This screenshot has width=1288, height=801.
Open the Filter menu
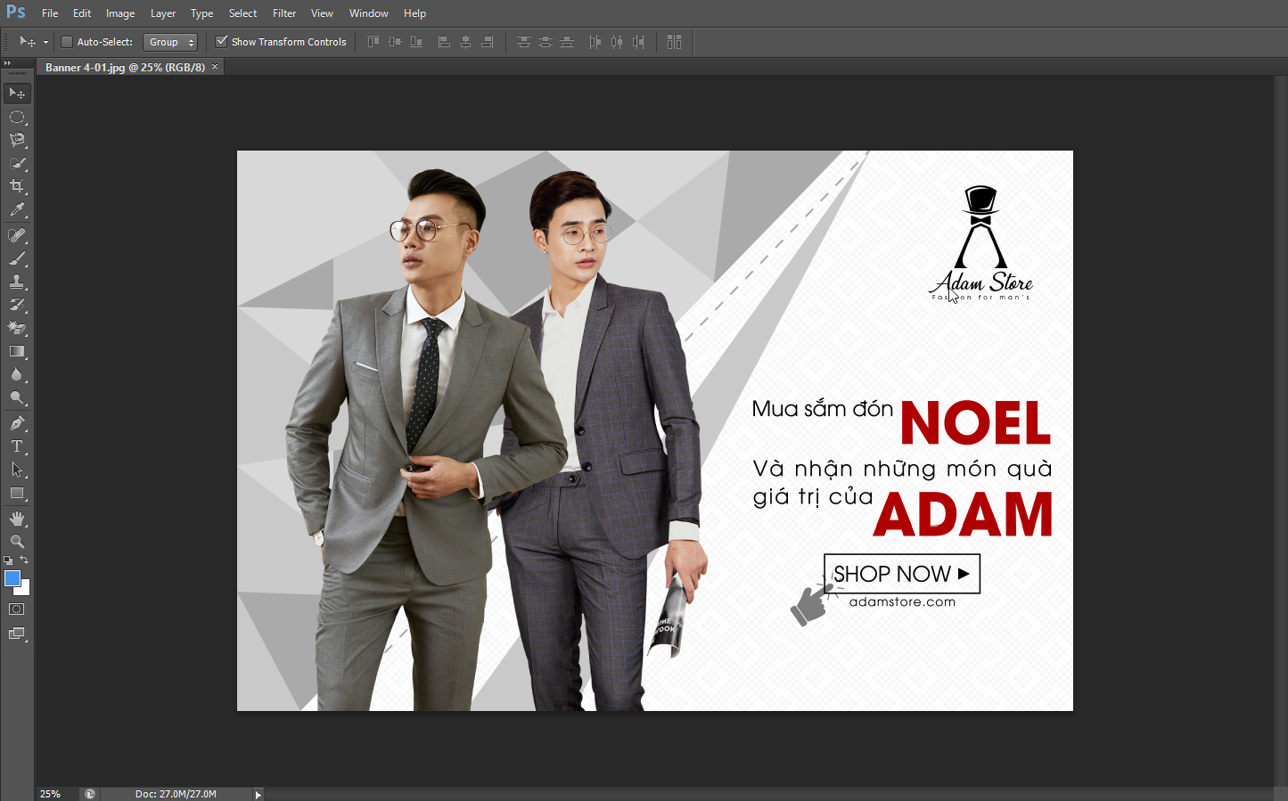pos(284,13)
